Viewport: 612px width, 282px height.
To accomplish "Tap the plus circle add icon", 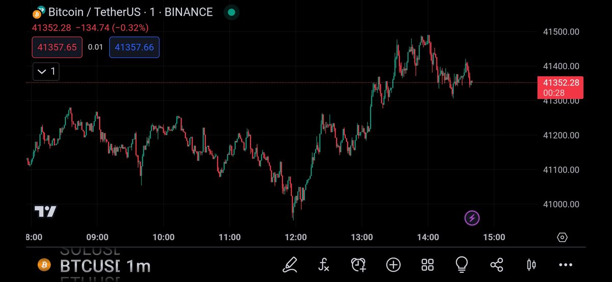I will [x=393, y=264].
